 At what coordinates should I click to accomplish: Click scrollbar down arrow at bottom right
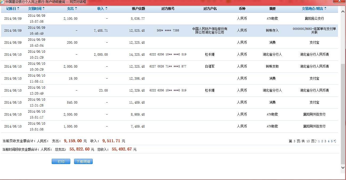click(343, 167)
